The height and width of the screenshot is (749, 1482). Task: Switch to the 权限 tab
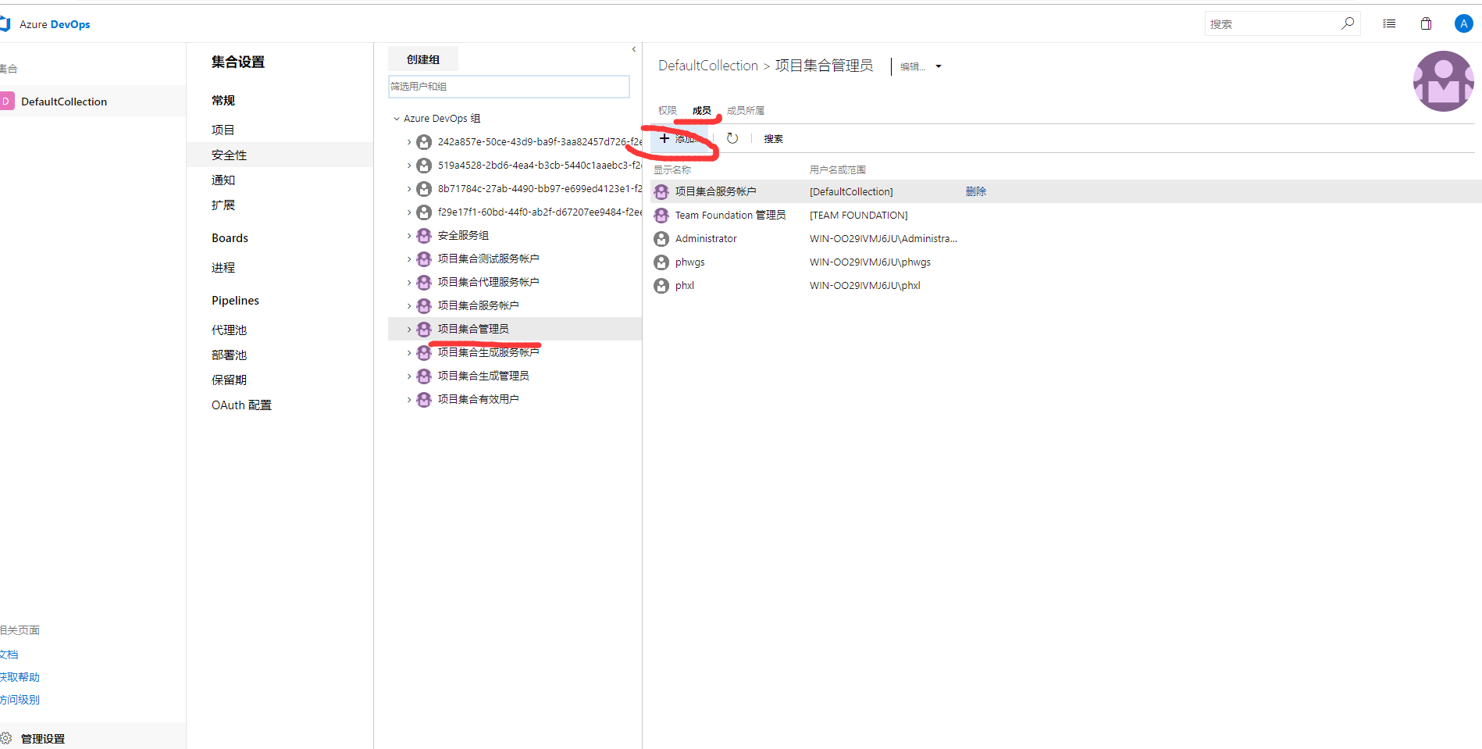667,111
